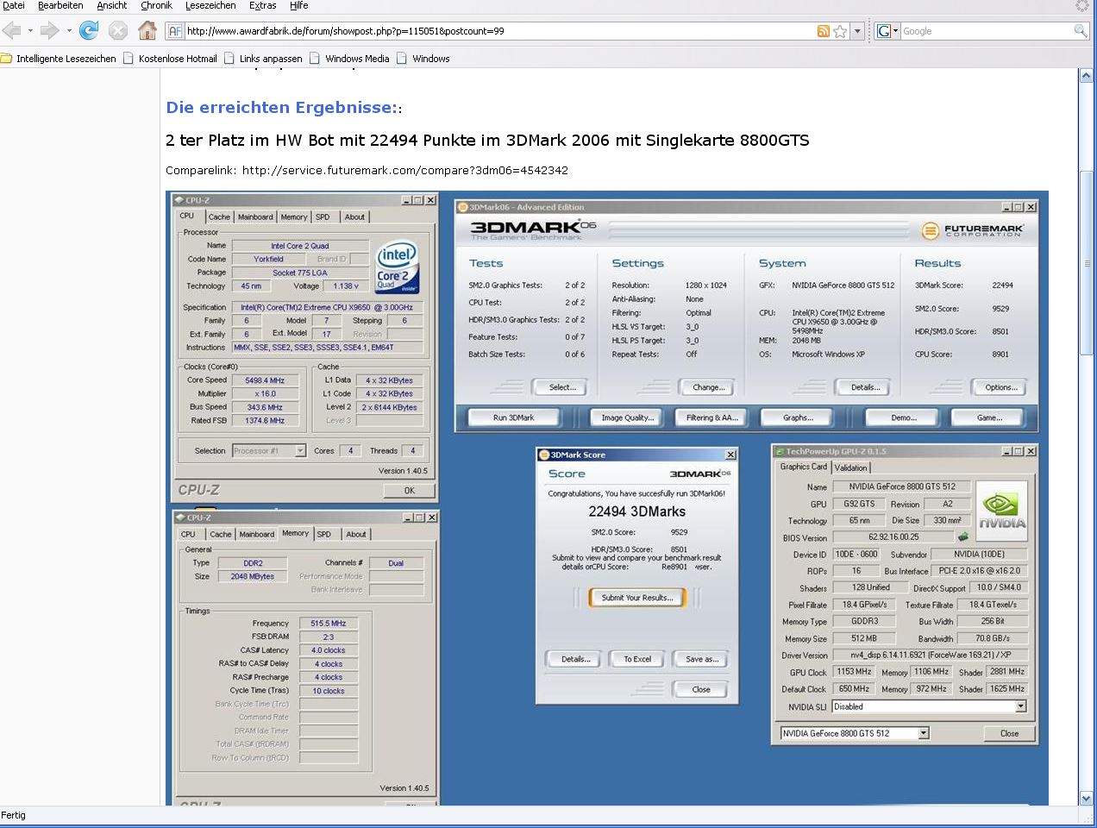The height and width of the screenshot is (828, 1097).
Task: Click Close button in GPU-Z window
Action: tap(1009, 733)
